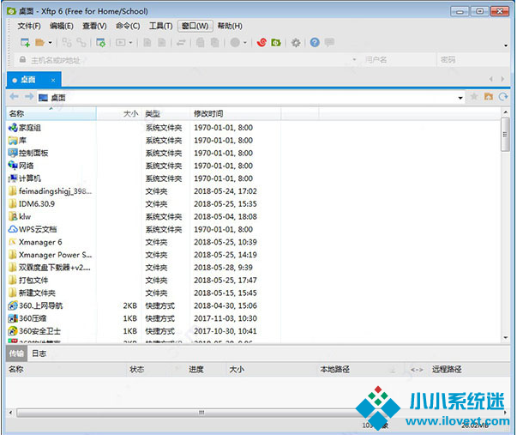Click the folder icon beside the star

pos(489,97)
